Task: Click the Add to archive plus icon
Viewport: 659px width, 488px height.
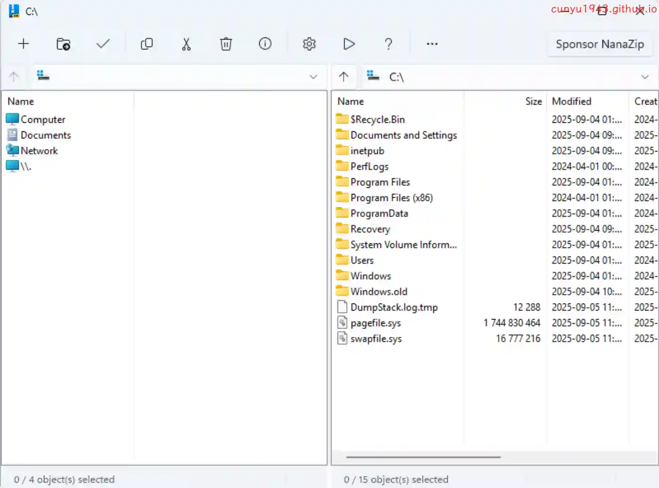Action: [x=23, y=44]
